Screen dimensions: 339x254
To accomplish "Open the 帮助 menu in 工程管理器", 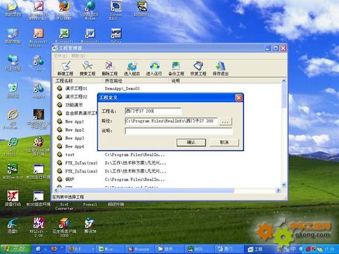I will (x=78, y=56).
